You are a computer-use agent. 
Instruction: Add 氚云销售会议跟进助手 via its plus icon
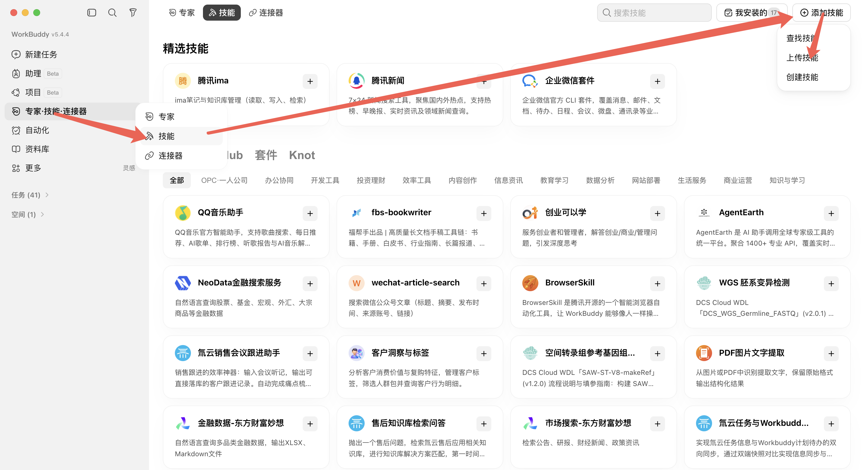tap(310, 354)
